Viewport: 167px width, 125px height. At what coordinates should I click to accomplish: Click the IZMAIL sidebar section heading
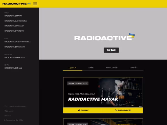[7, 65]
